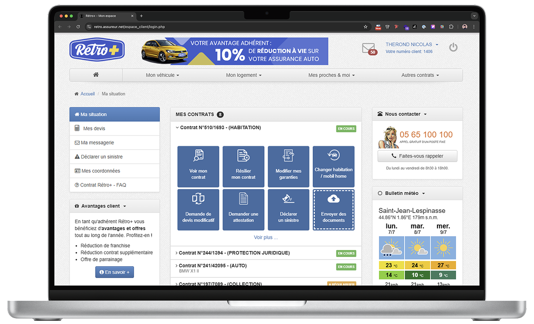Expand the THEROND NICOLAS account dropdown
Screen dimensions: 534x324
pos(411,45)
